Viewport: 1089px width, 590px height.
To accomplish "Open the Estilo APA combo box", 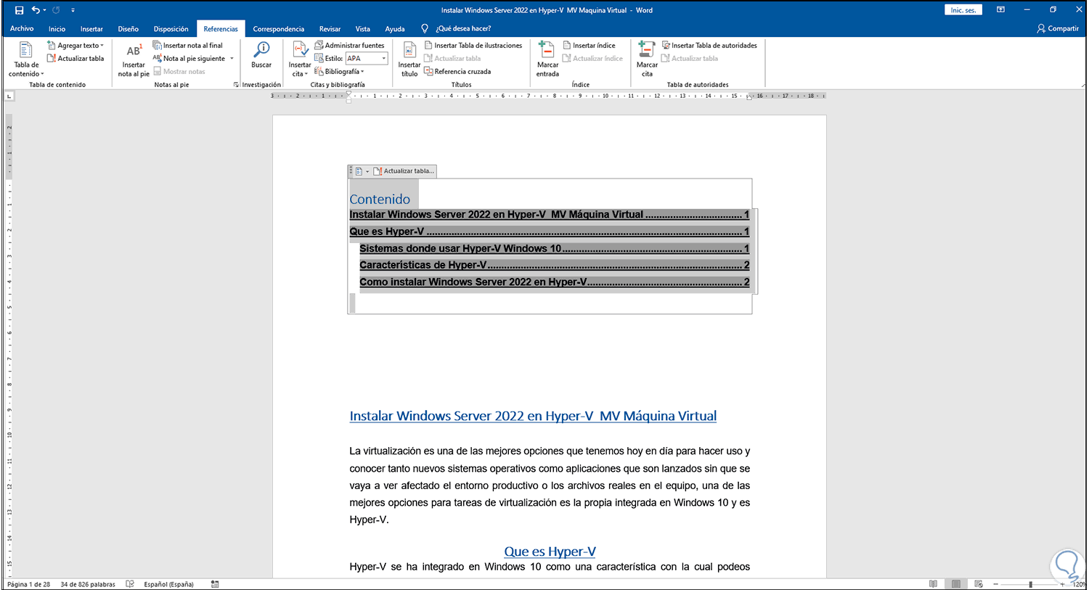I will coord(367,58).
